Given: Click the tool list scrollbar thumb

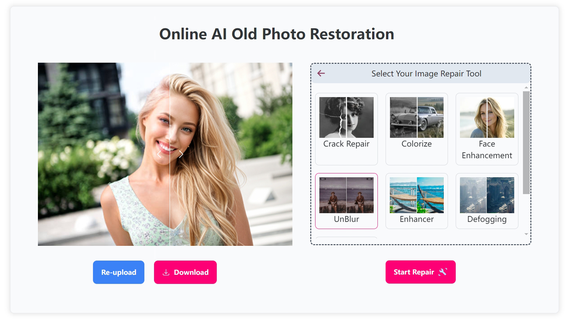Looking at the screenshot, I should coord(526,142).
